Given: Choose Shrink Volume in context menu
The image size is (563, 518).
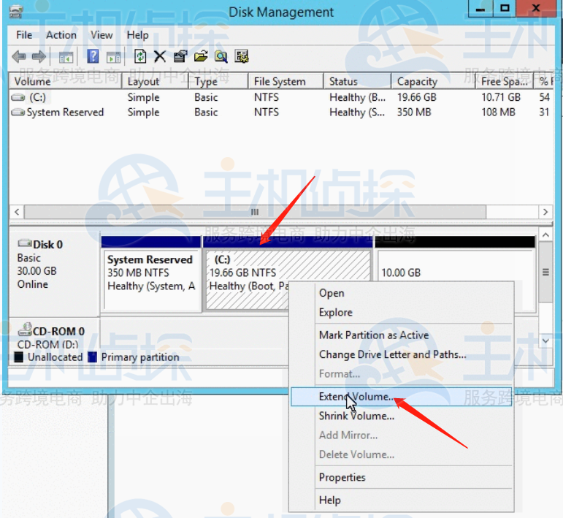Looking at the screenshot, I should (356, 416).
